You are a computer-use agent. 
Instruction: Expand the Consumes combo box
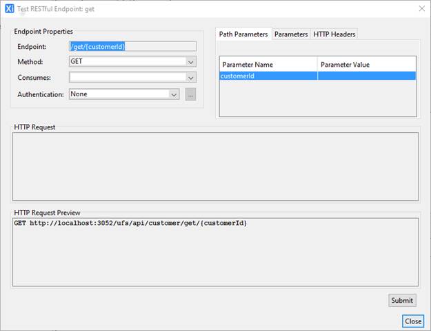point(132,77)
